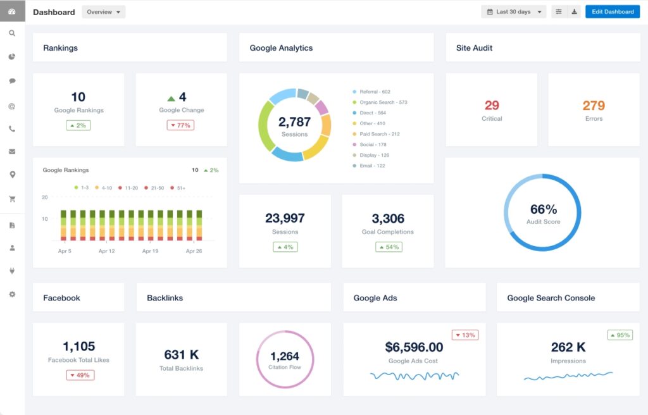The height and width of the screenshot is (415, 648).
Task: Click the 23,997 Sessions value
Action: click(x=285, y=218)
